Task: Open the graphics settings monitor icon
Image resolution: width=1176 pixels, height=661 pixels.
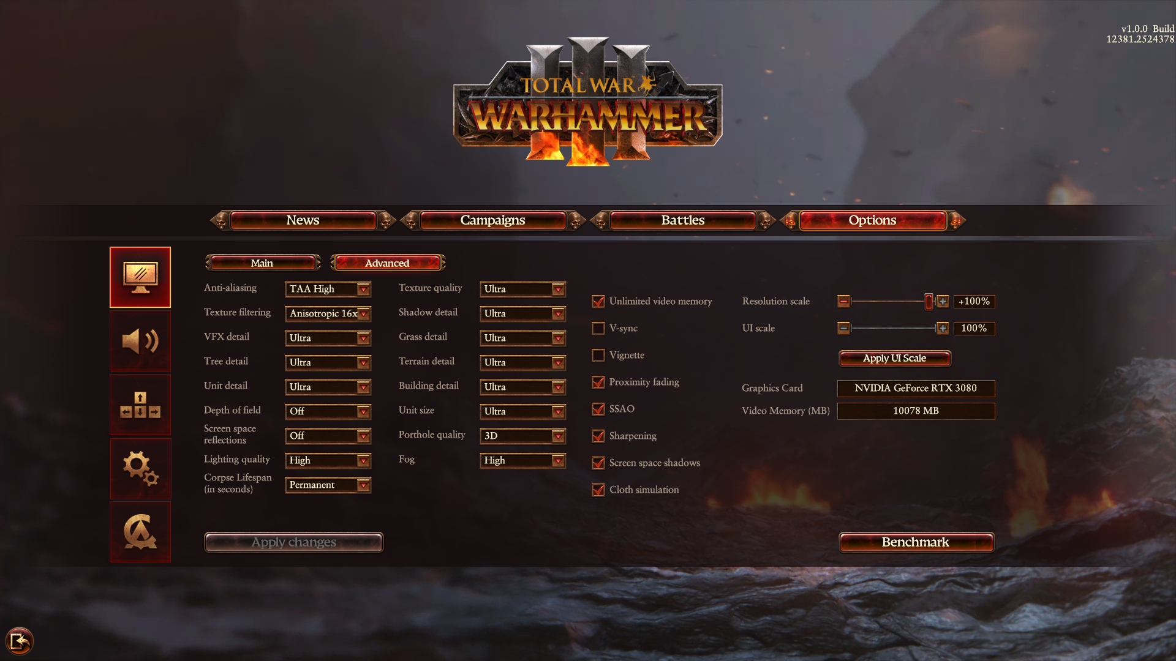Action: click(x=140, y=277)
